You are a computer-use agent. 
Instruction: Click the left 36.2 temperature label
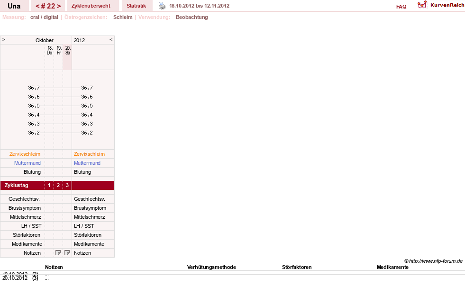[34, 133]
